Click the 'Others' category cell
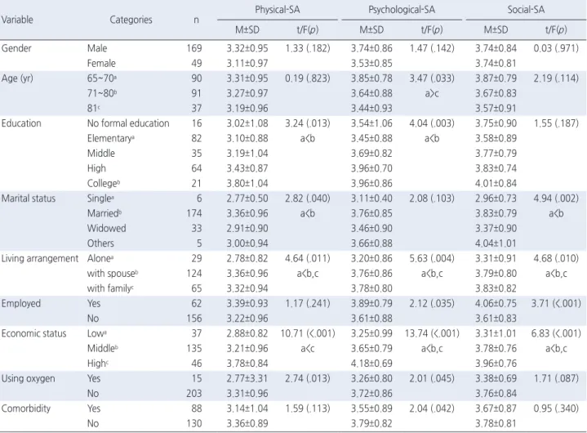 point(100,243)
